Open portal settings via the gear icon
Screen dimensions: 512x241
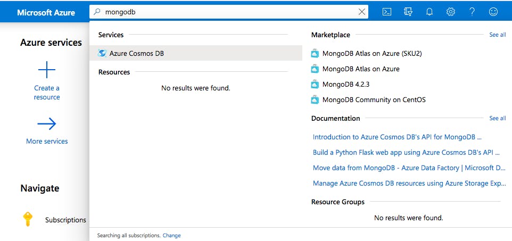click(x=451, y=12)
